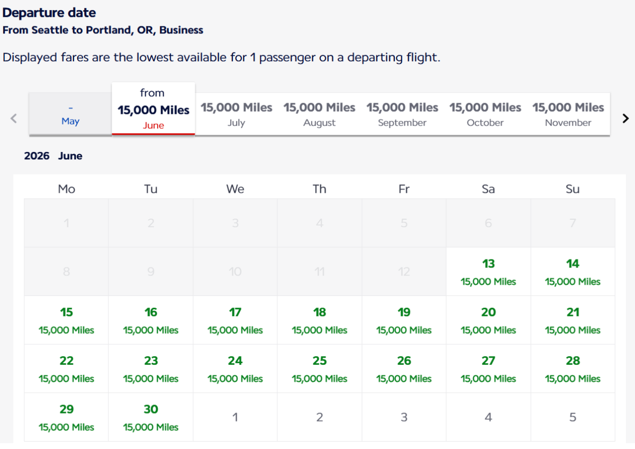Image resolution: width=635 pixels, height=449 pixels.
Task: Select June 13 as departure date
Action: click(x=488, y=272)
